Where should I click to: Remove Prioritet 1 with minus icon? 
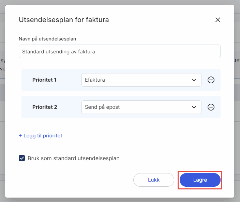211,80
